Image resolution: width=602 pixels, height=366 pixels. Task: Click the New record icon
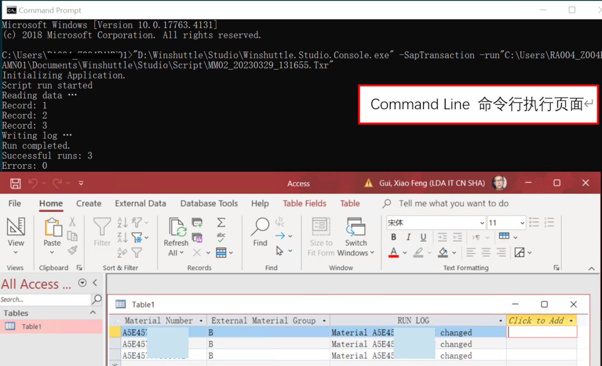tap(197, 222)
